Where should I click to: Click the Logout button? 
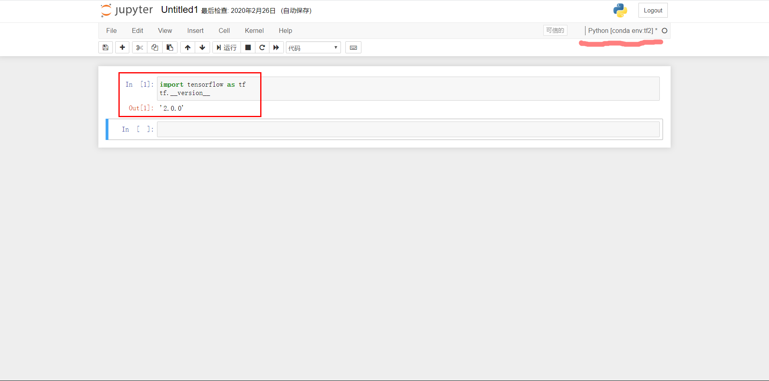653,10
